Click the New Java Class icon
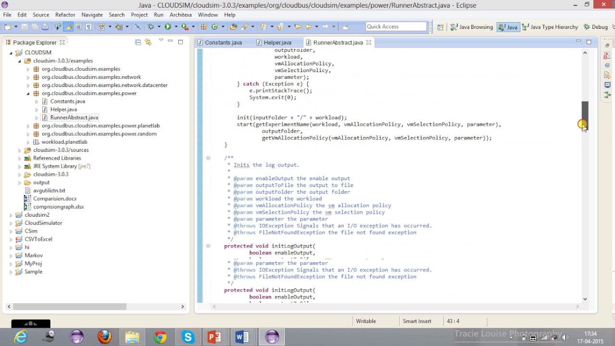 (x=214, y=26)
